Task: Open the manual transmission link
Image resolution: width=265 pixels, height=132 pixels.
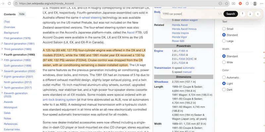Action: tap(187, 72)
